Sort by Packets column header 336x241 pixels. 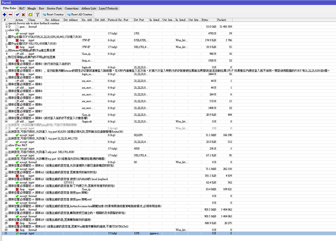point(224,20)
